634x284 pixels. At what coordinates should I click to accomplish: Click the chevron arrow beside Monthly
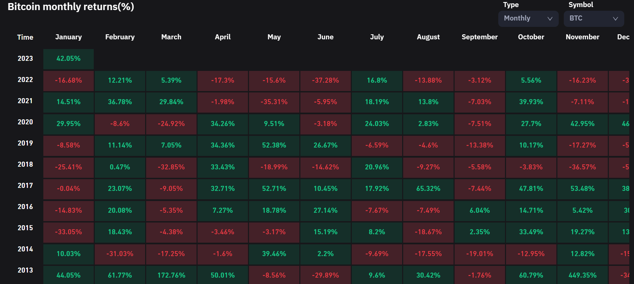(550, 19)
